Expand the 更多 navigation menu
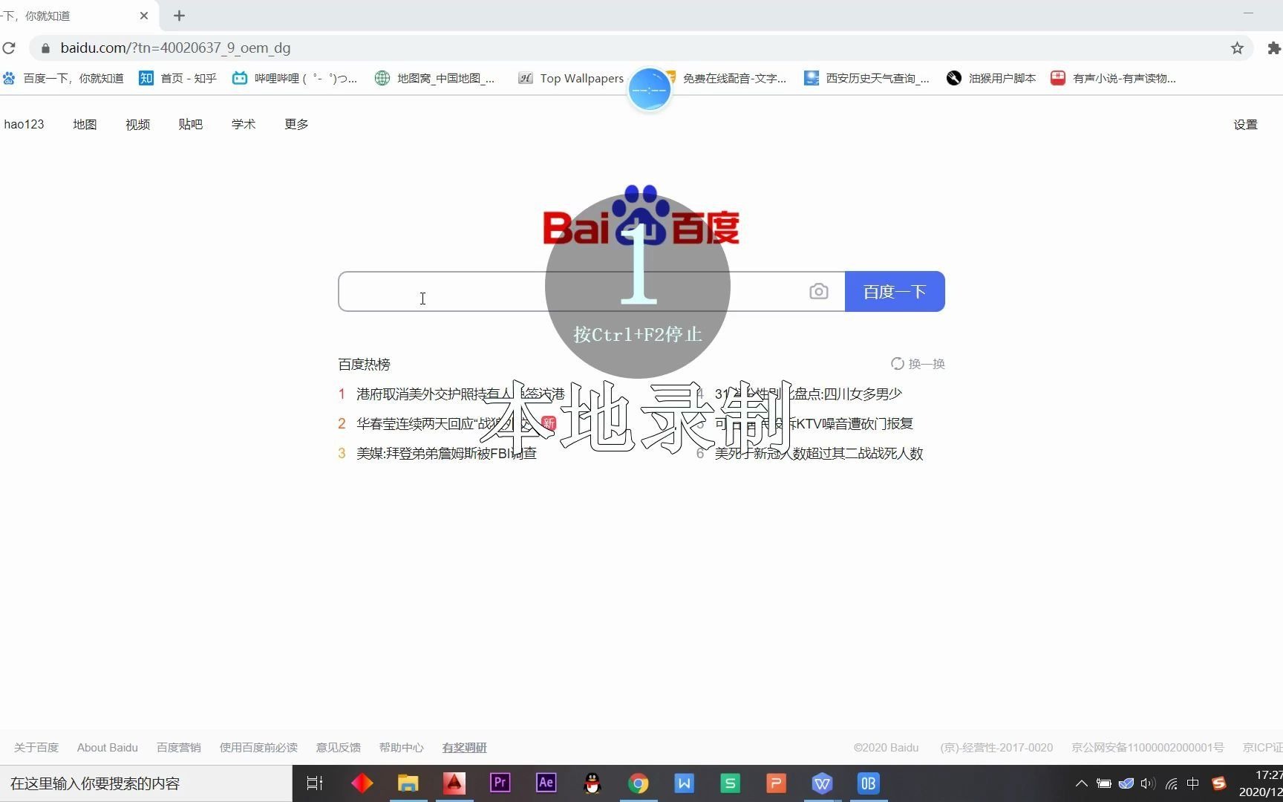1283x802 pixels. [296, 124]
